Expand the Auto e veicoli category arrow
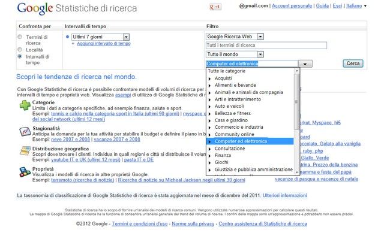375x236 pixels. click(210, 107)
